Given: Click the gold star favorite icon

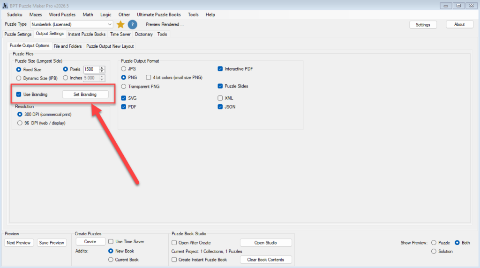Looking at the screenshot, I should point(120,24).
